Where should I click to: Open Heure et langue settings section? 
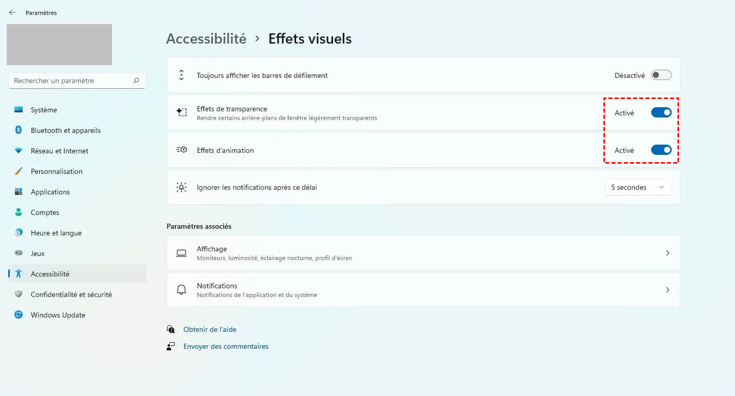[x=56, y=233]
